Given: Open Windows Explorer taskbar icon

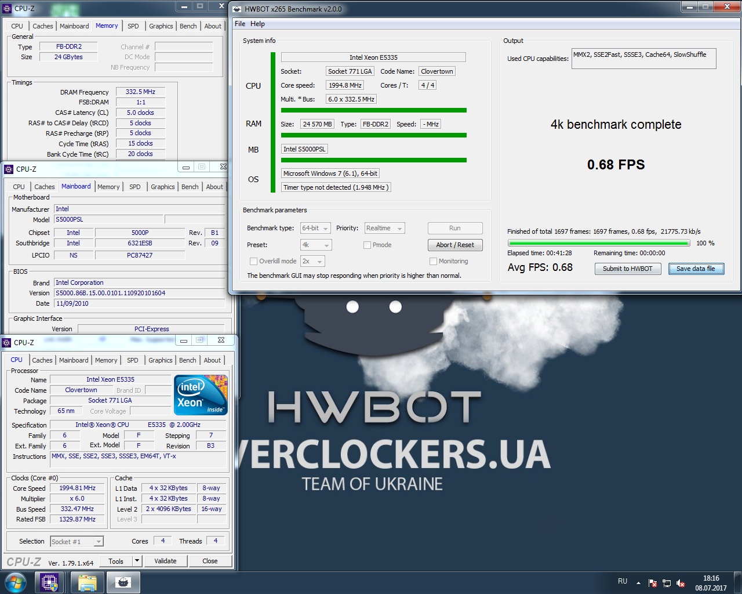Looking at the screenshot, I should point(87,582).
